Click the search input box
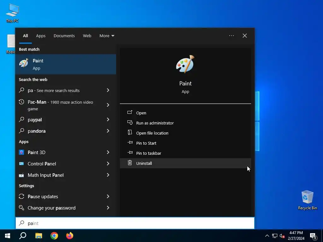This screenshot has height=242, width=323. click(x=135, y=223)
